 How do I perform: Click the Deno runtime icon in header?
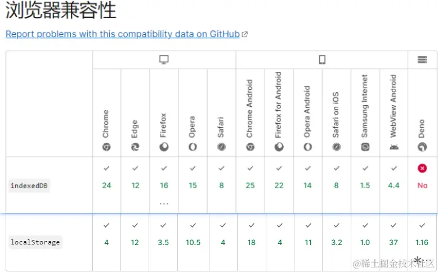click(x=422, y=147)
